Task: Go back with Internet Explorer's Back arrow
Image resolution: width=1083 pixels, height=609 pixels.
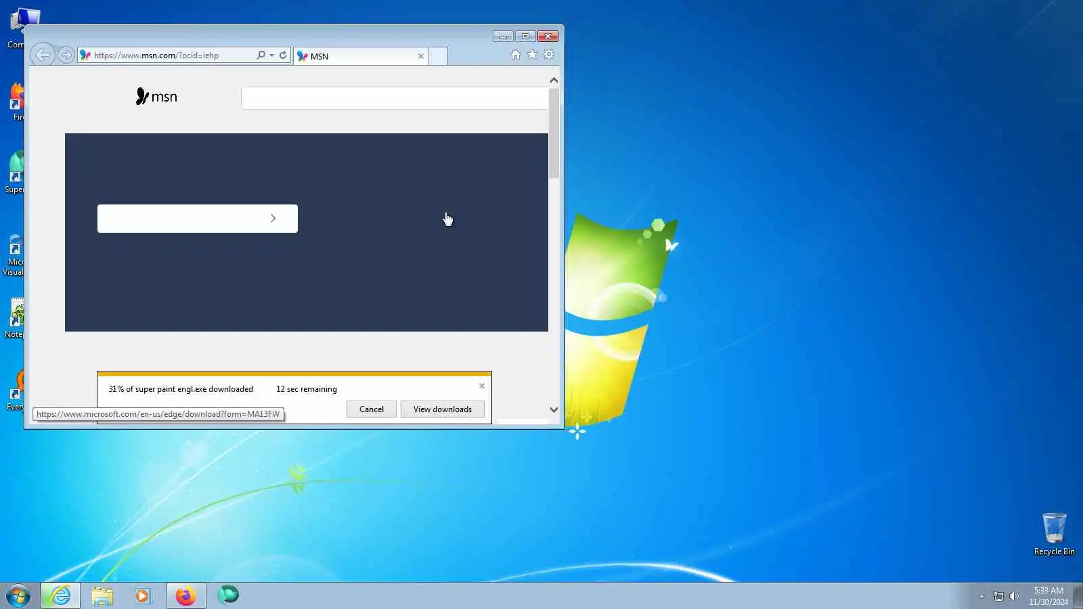Action: [x=42, y=55]
